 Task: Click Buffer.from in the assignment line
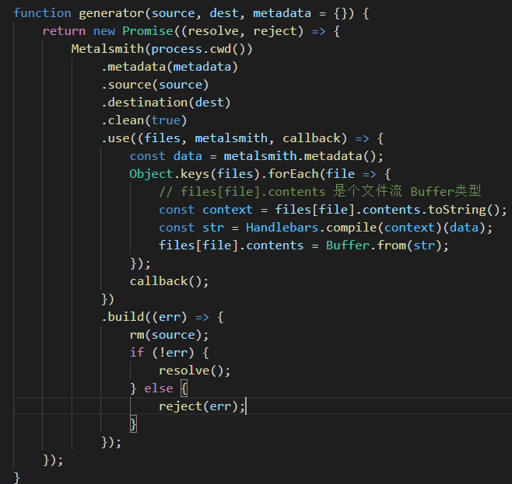[366, 245]
